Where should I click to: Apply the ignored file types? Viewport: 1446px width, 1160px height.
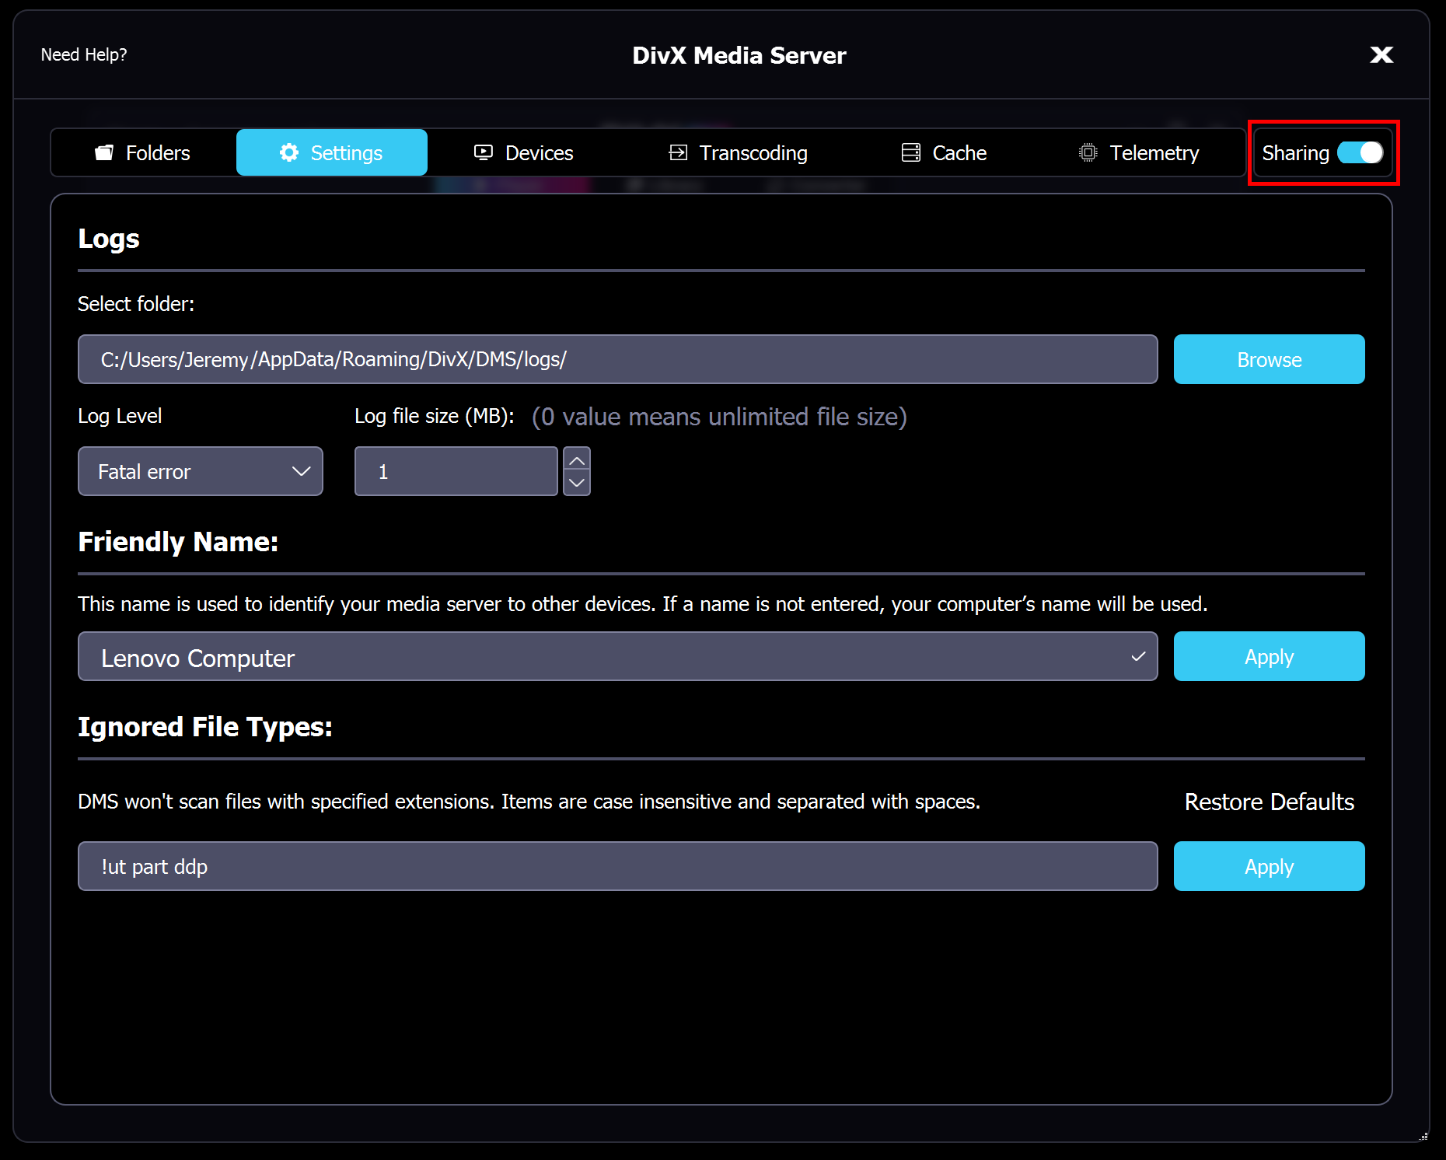tap(1270, 866)
